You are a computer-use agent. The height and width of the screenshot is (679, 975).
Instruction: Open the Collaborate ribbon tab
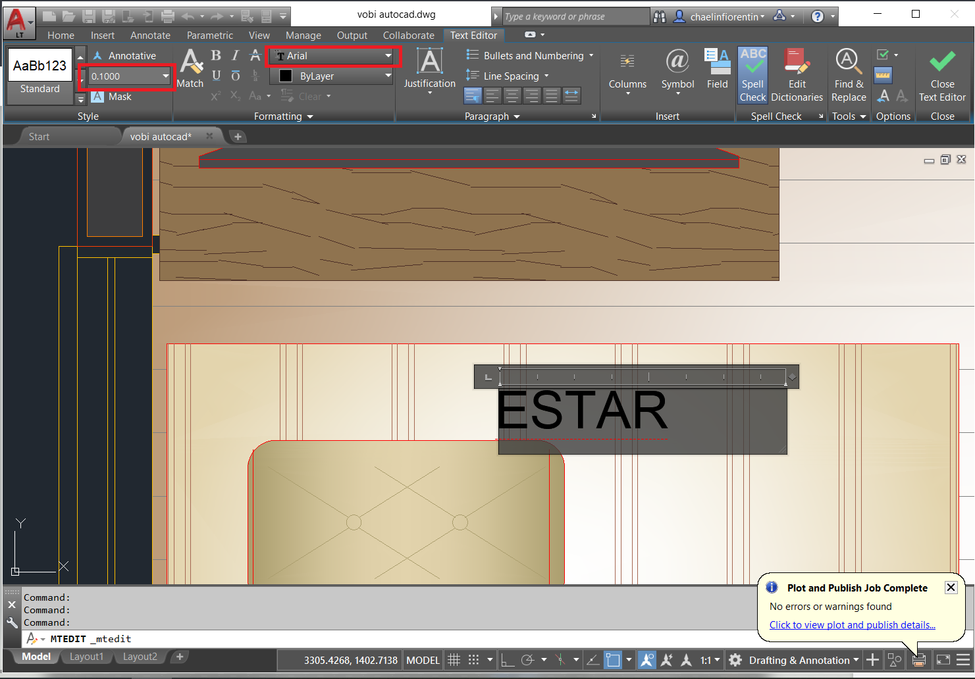point(409,36)
